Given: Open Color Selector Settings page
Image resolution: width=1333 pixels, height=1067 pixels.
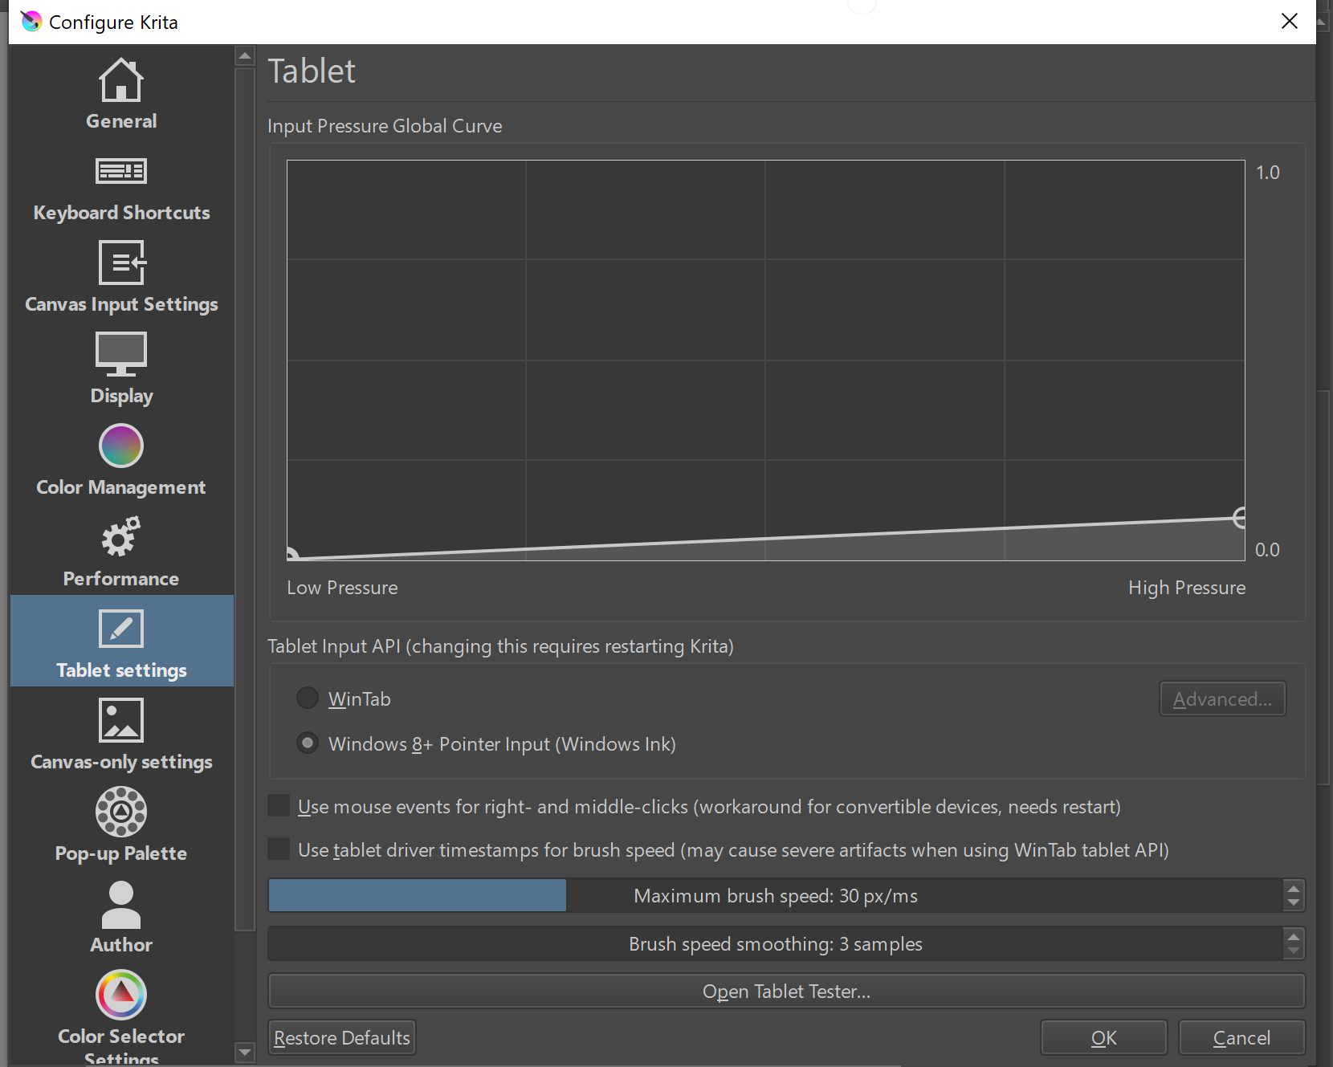Looking at the screenshot, I should tap(121, 1013).
